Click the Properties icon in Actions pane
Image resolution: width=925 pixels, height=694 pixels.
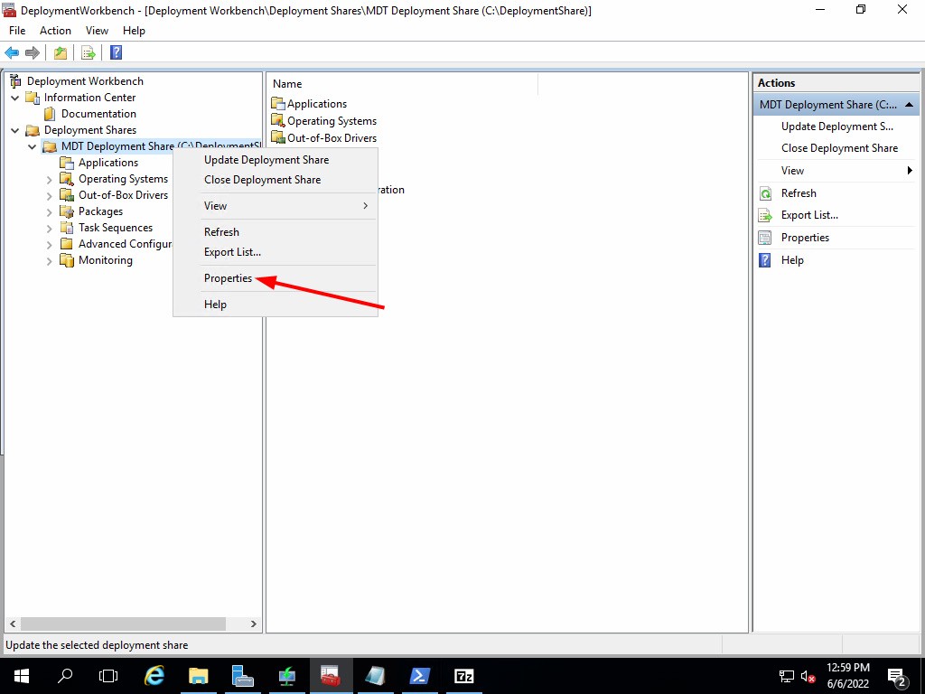click(765, 238)
